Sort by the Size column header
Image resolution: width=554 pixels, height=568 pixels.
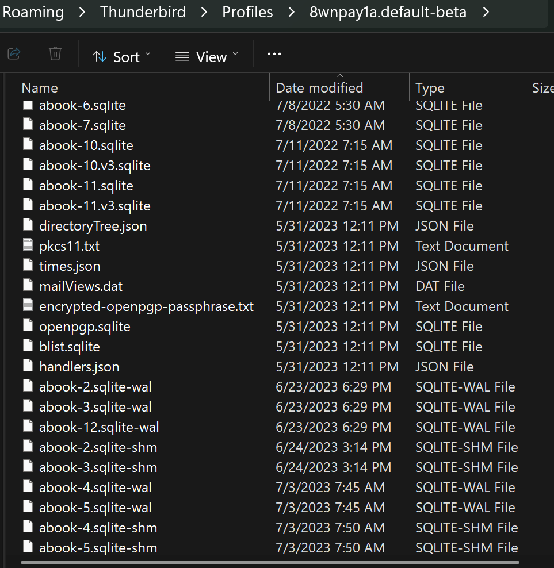coord(542,88)
